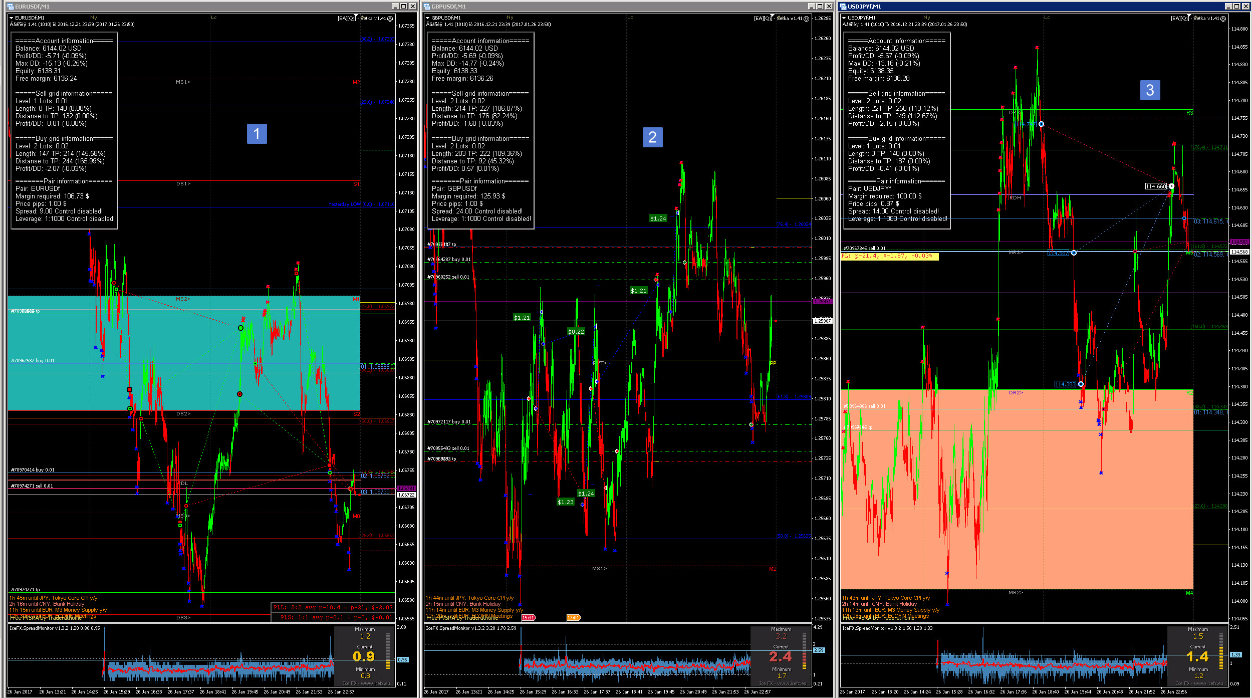Click the Expert Advisor smiley on EURUSDf chart
This screenshot has width=1252, height=698.
pos(390,19)
